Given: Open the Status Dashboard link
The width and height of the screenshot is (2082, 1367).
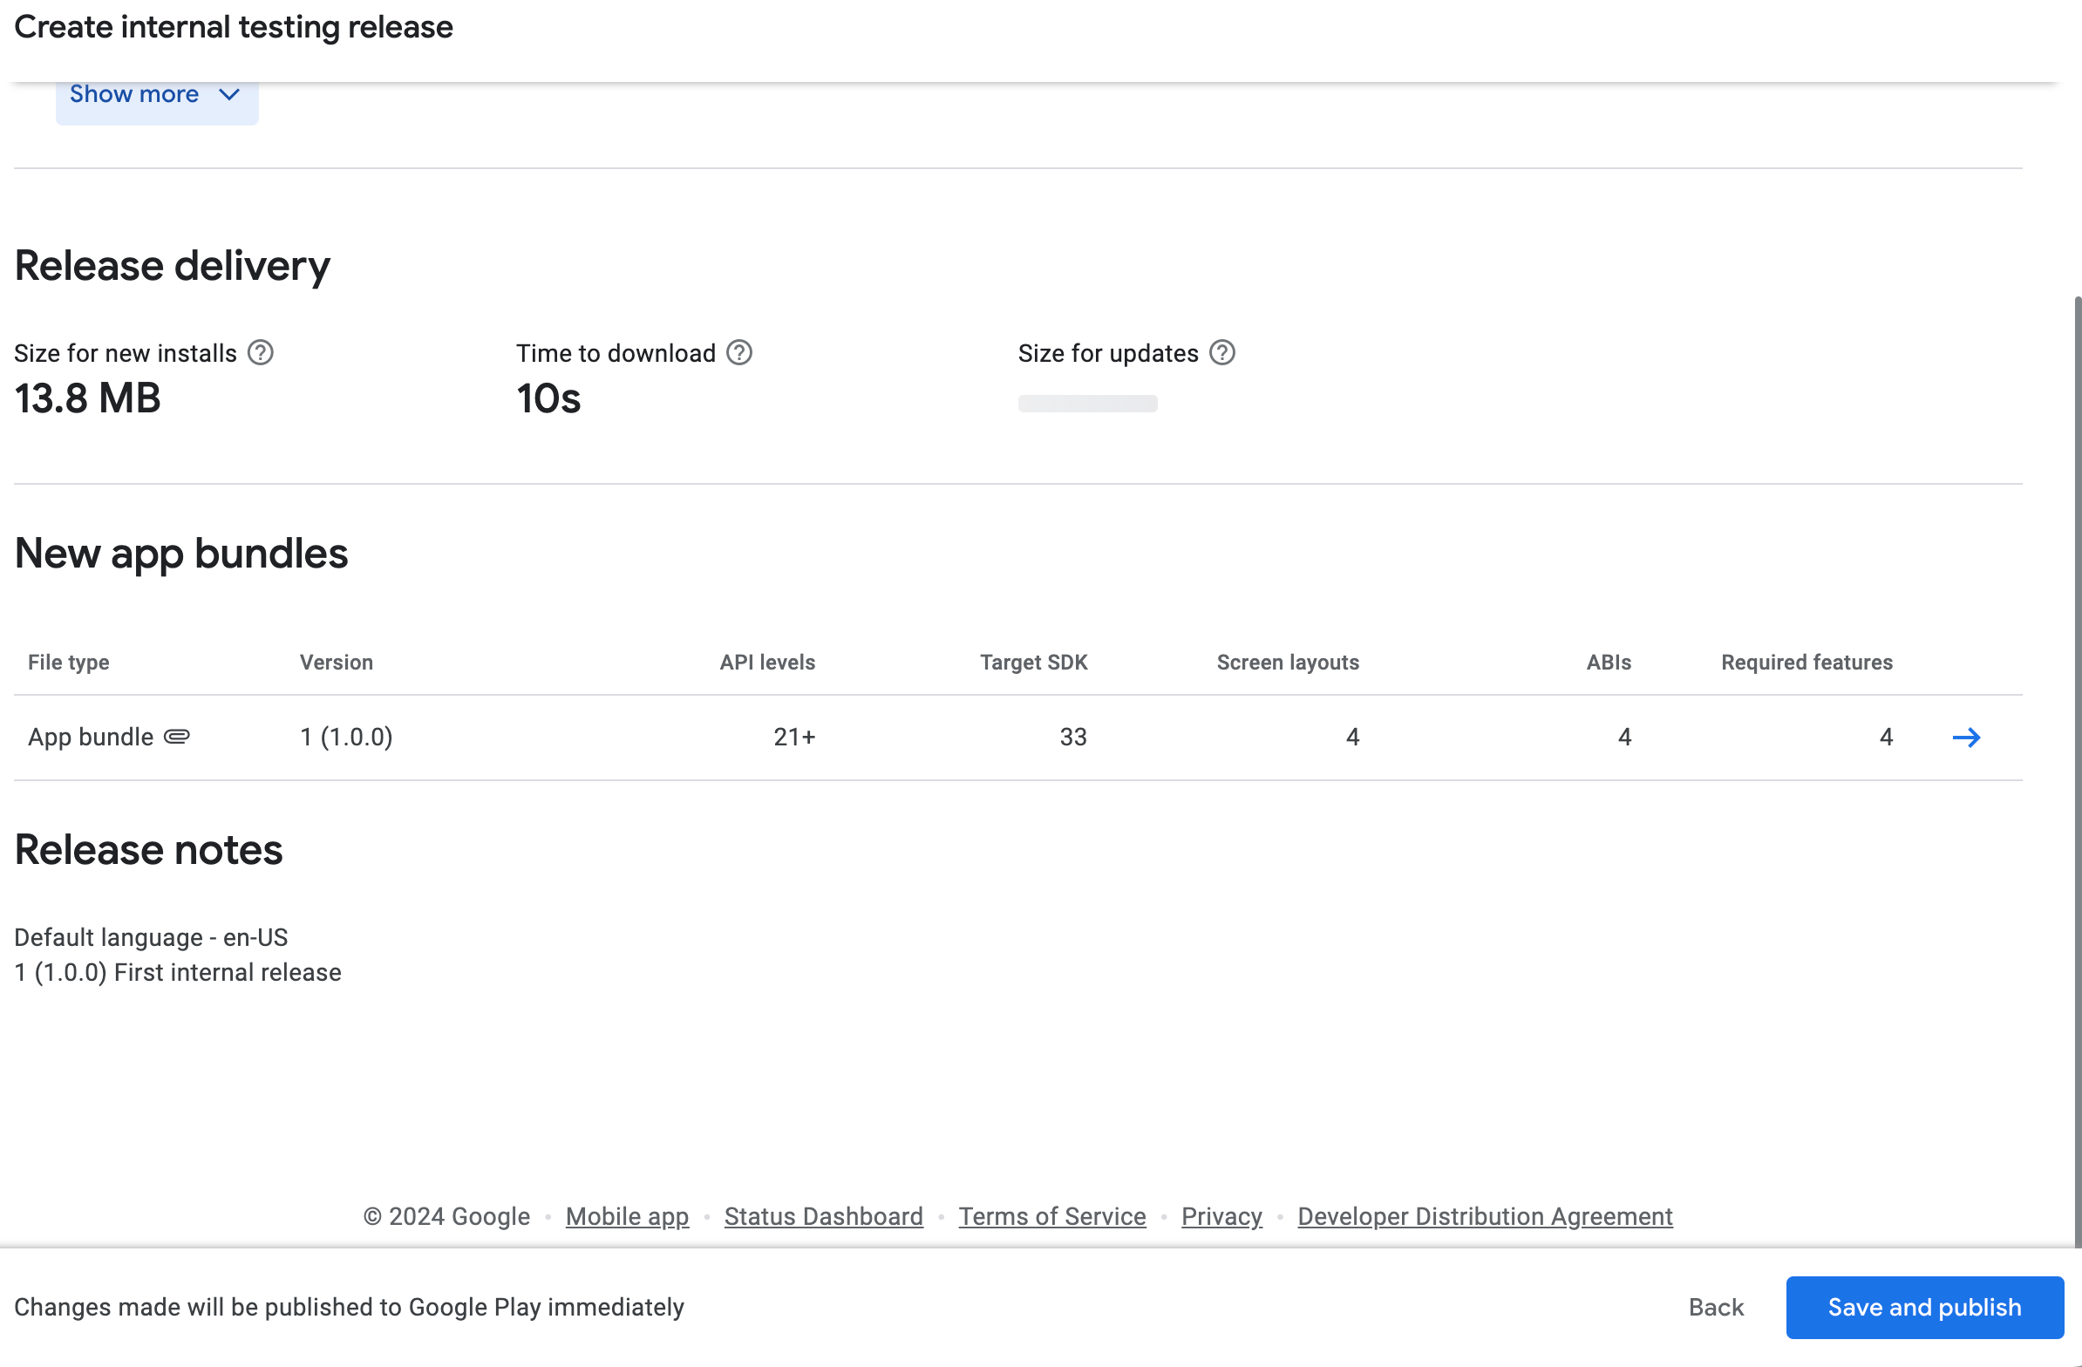Looking at the screenshot, I should 823,1215.
